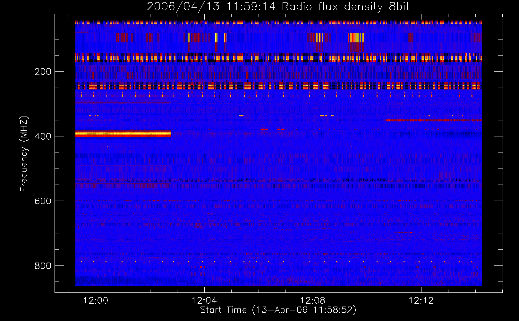Screen dimensions: 519x321
Task: Click the 200 frequency tick label
Action: (43, 72)
